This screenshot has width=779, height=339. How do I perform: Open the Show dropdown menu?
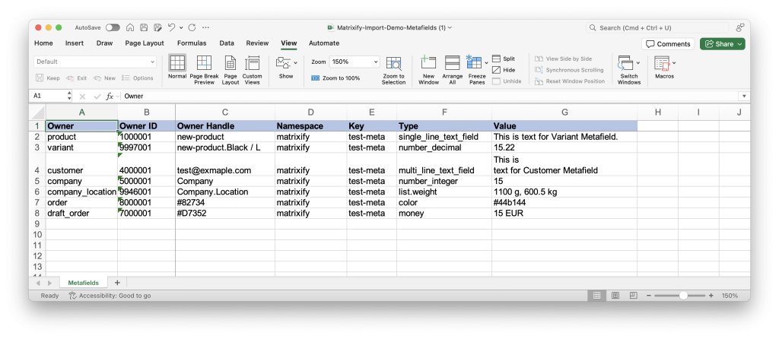(x=286, y=64)
